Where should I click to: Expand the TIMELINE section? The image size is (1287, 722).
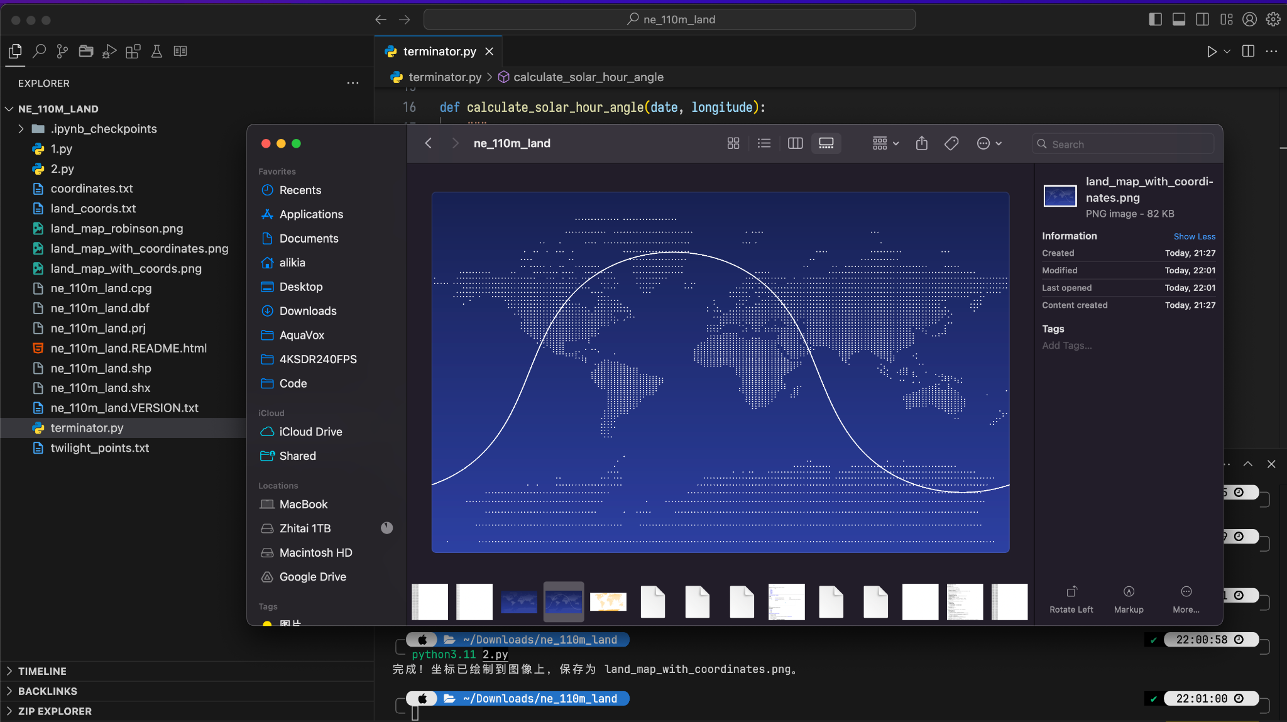pyautogui.click(x=41, y=670)
